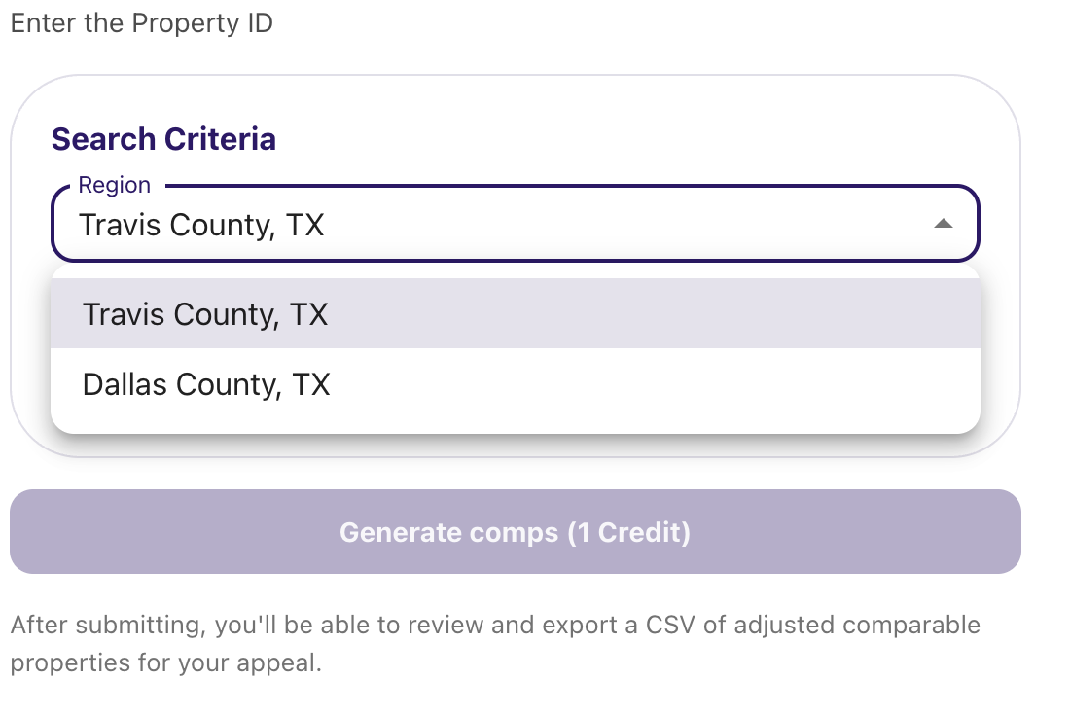
Task: Click the CSV export explanation text
Action: 494,643
